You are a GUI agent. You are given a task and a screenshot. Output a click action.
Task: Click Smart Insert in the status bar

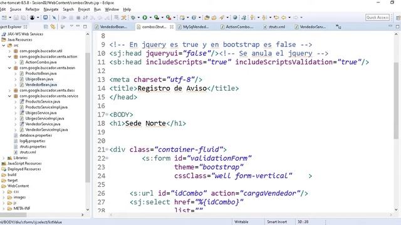277,222
